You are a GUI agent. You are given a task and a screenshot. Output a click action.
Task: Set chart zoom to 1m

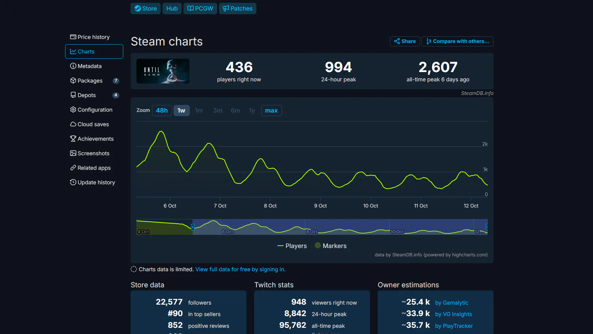click(x=199, y=110)
